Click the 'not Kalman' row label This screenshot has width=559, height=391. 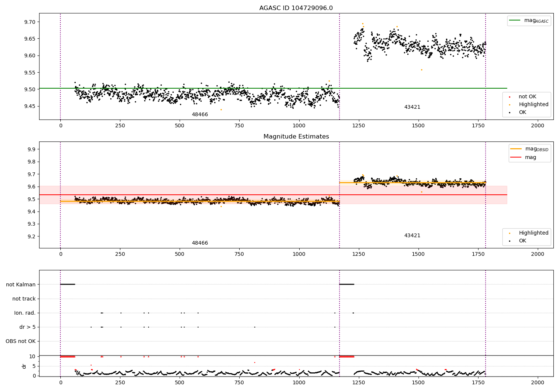[21, 284]
